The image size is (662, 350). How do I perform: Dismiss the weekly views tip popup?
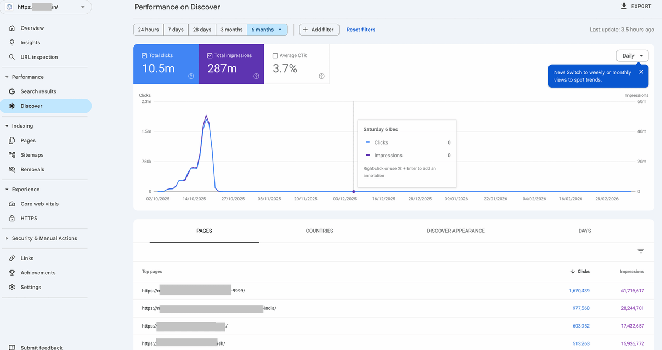click(x=641, y=71)
